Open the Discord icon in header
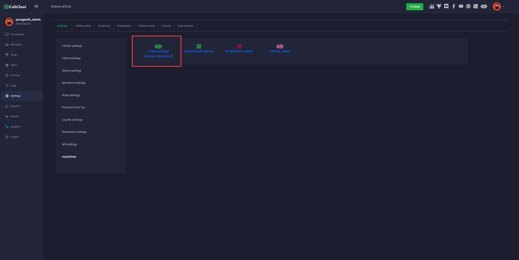This screenshot has width=519, height=260. [x=446, y=6]
